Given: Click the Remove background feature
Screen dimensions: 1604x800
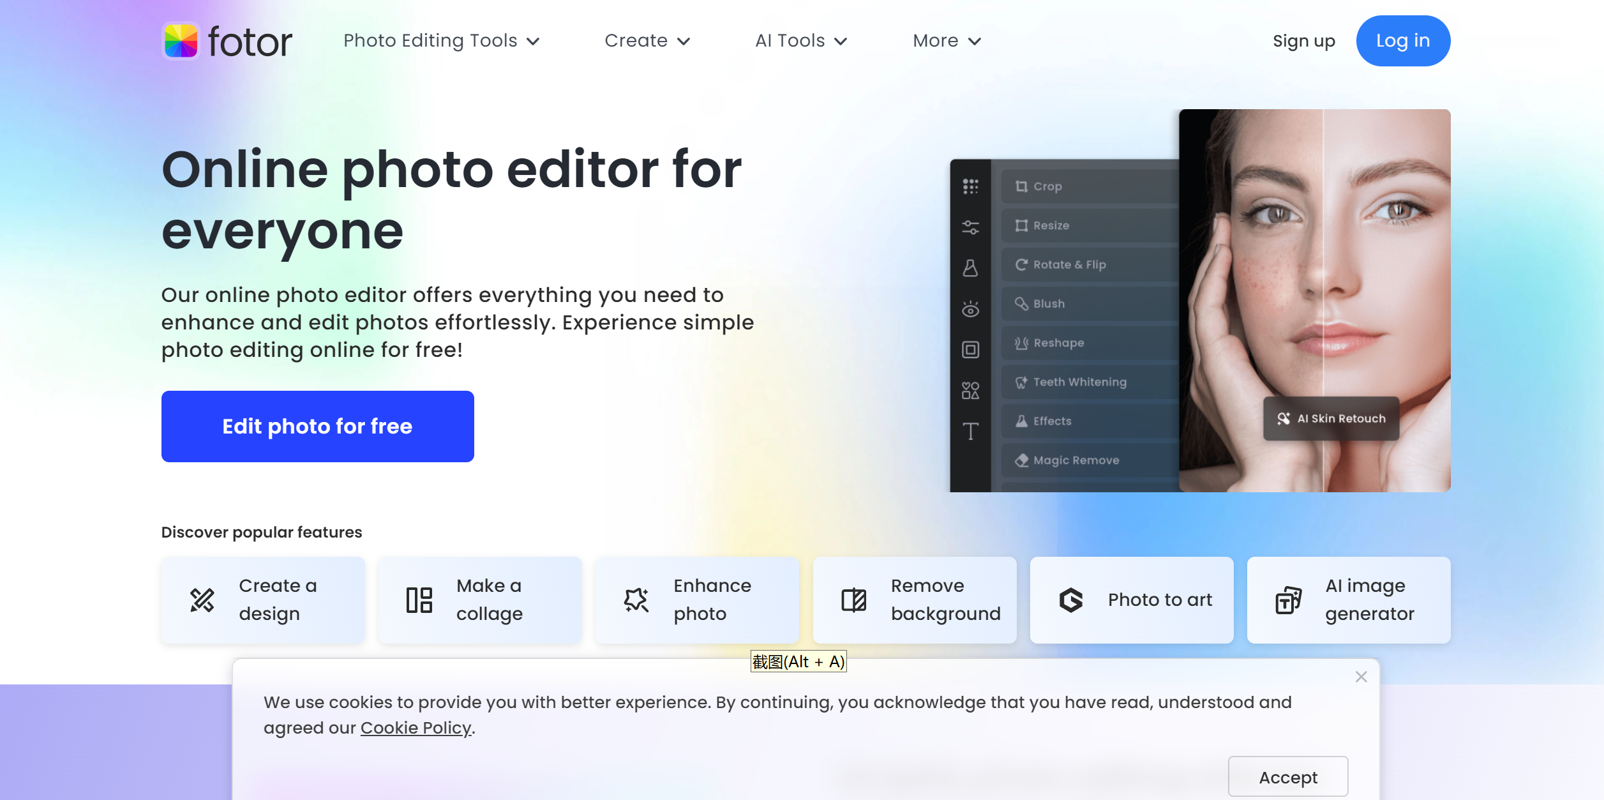Looking at the screenshot, I should [915, 598].
